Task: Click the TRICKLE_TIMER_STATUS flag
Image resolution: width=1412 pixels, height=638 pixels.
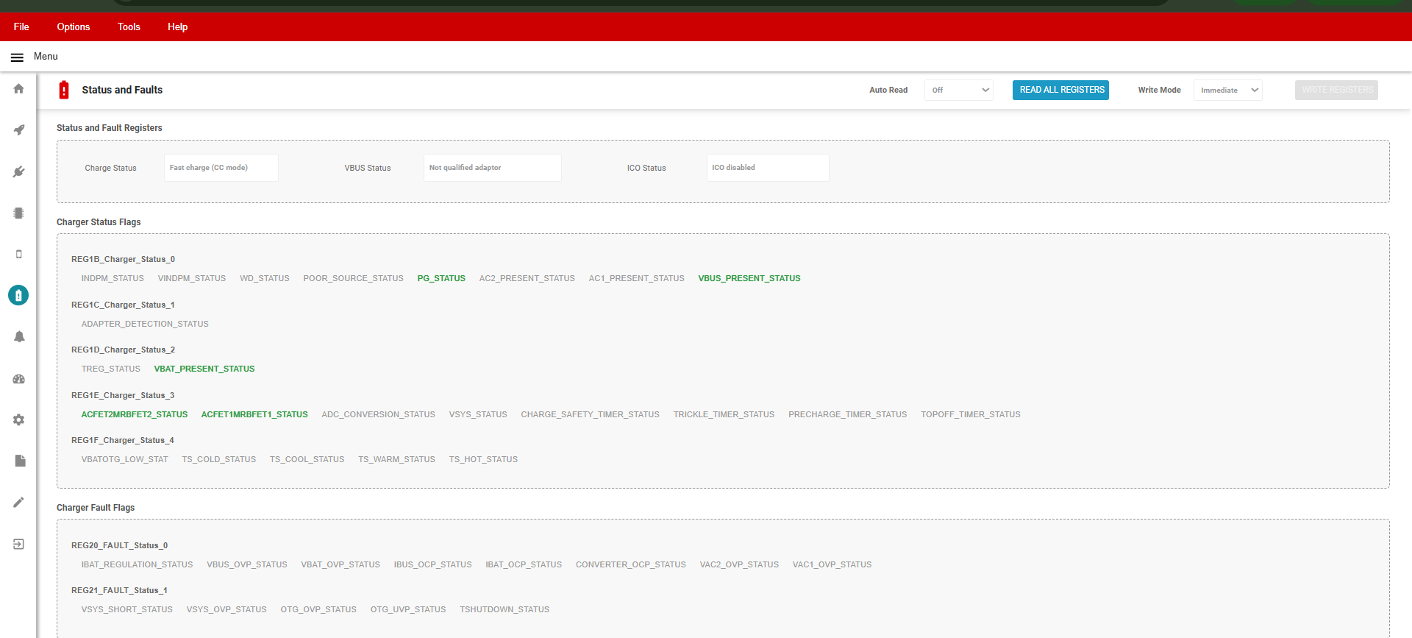Action: pos(724,414)
